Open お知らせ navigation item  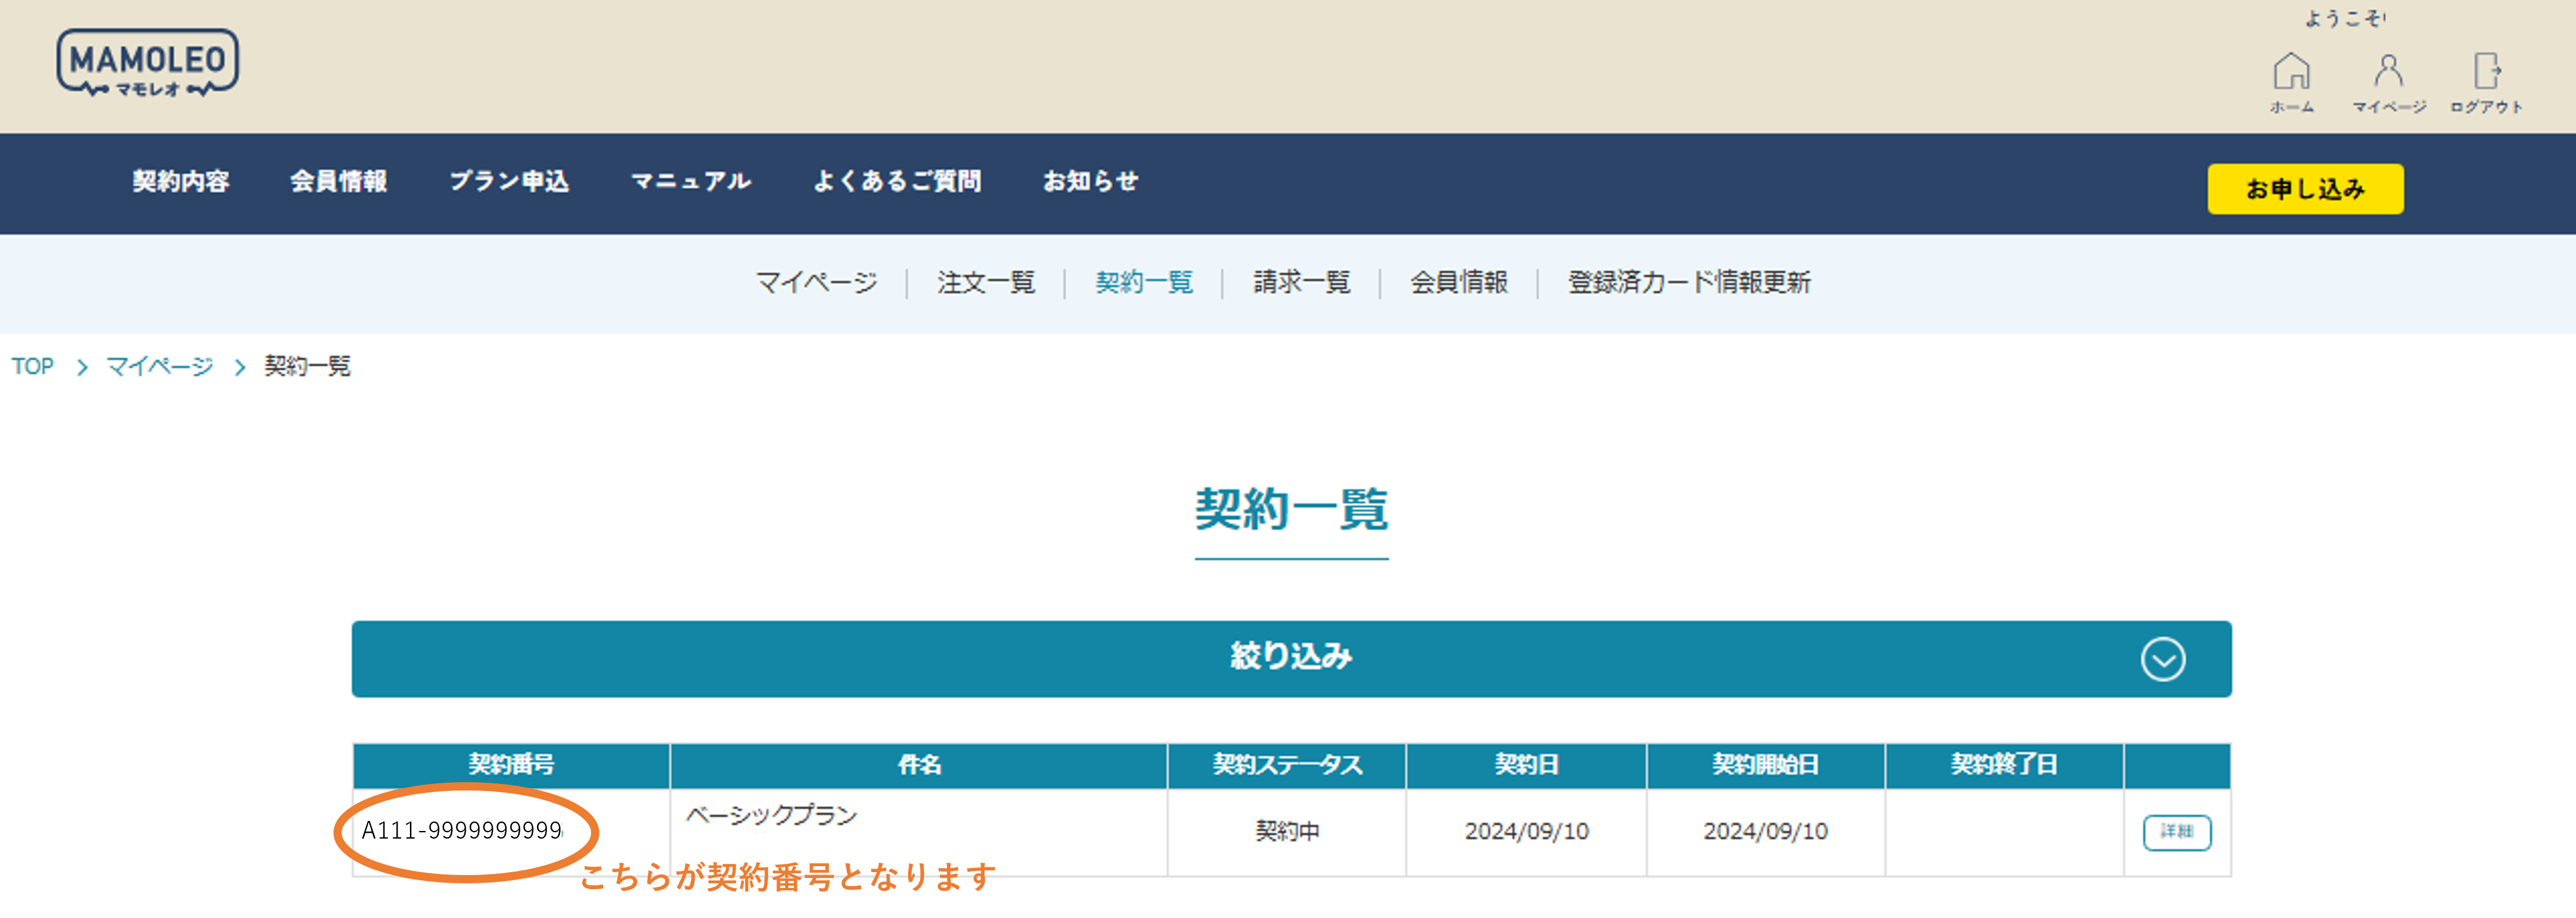pyautogui.click(x=1090, y=181)
